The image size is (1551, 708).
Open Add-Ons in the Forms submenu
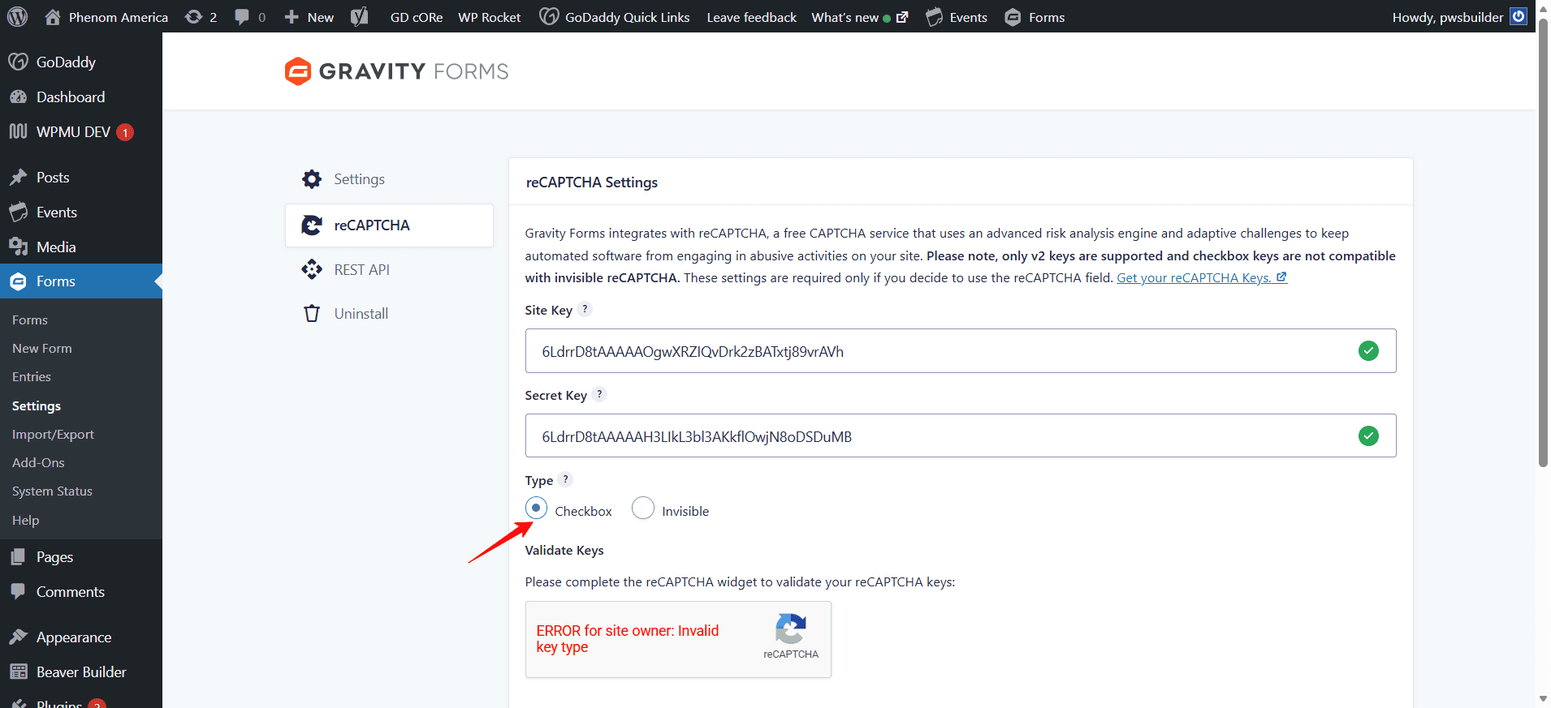coord(38,463)
